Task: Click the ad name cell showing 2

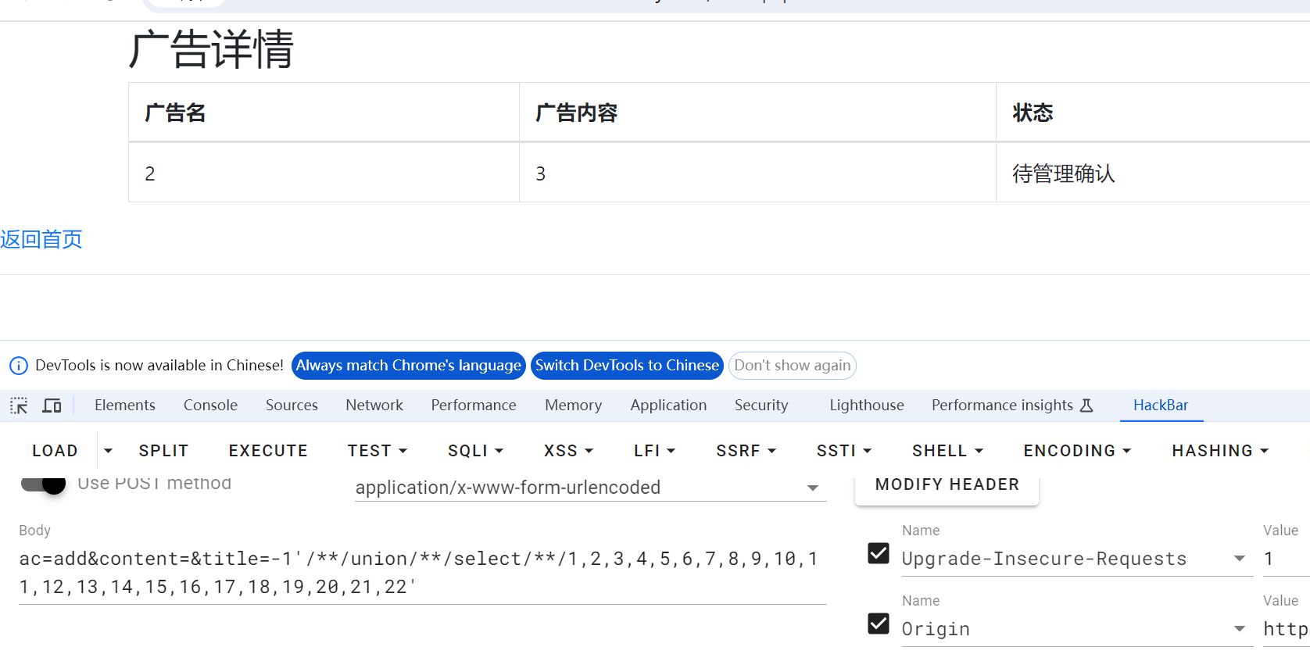Action: [x=324, y=173]
